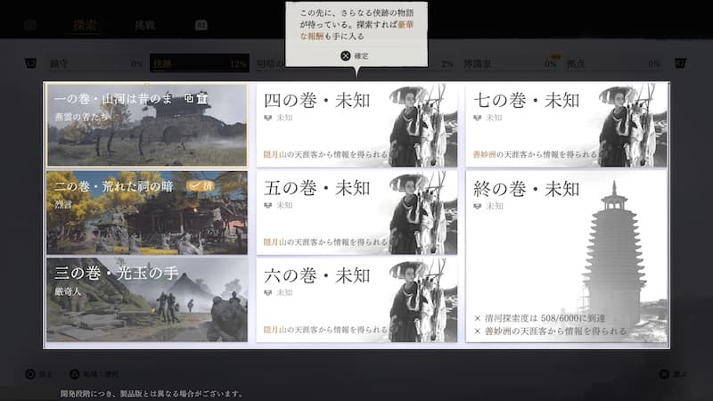
Task: Click the lock icon under 四の巻
Action: [269, 118]
